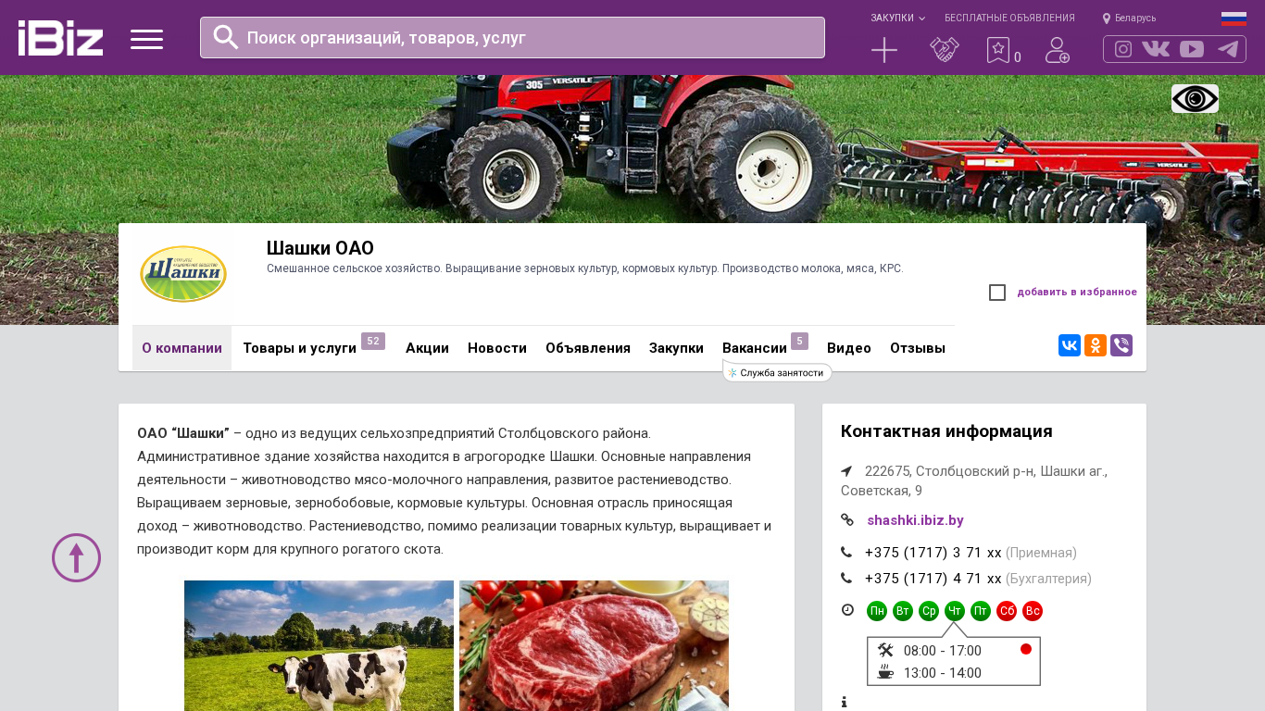This screenshot has width=1265, height=711.
Task: Click the Сб weekday circle
Action: pos(1007,611)
